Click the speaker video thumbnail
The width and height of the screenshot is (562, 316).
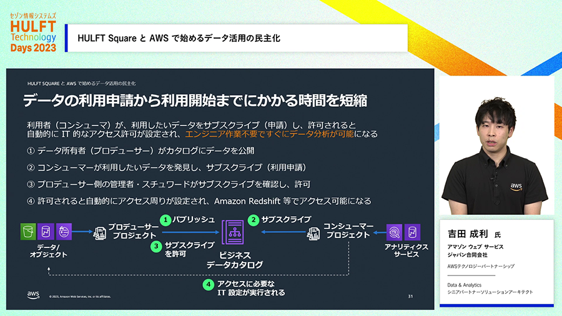tap(496, 146)
